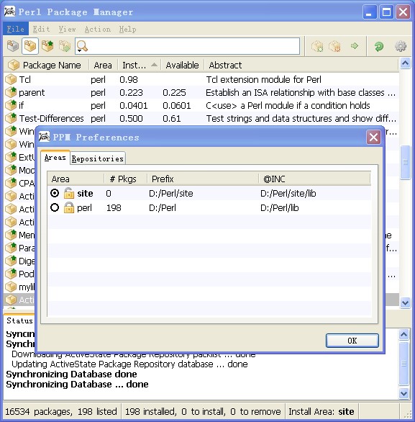The height and width of the screenshot is (422, 415).
Task: Open preferences via the gear icon
Action: click(400, 46)
